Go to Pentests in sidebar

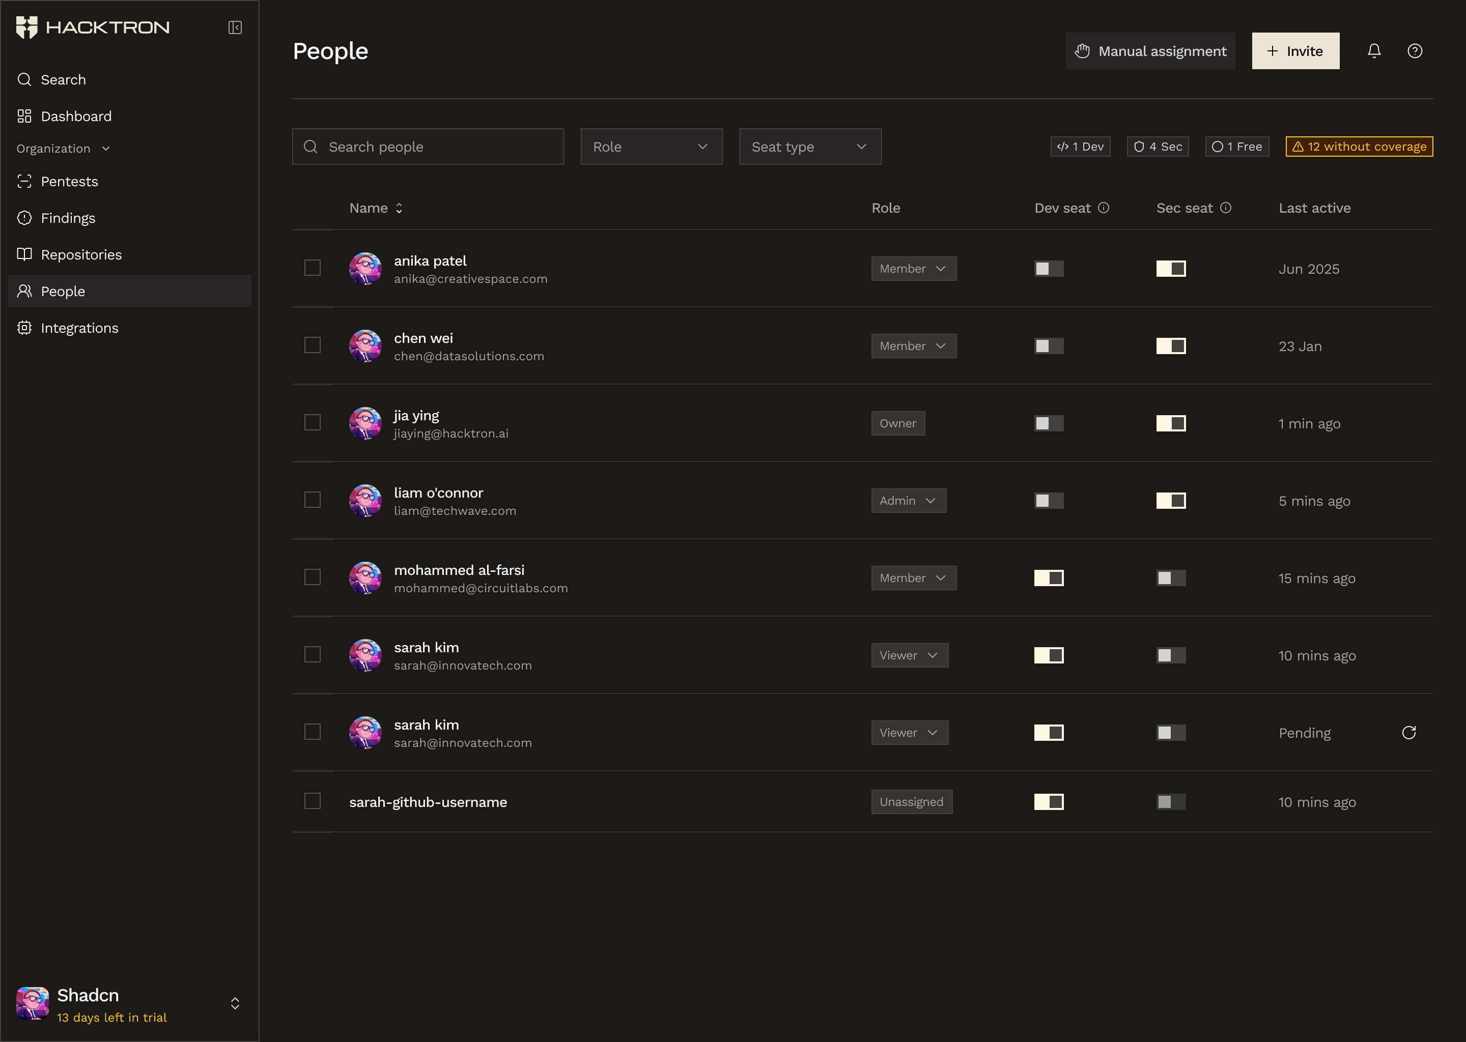coord(69,182)
